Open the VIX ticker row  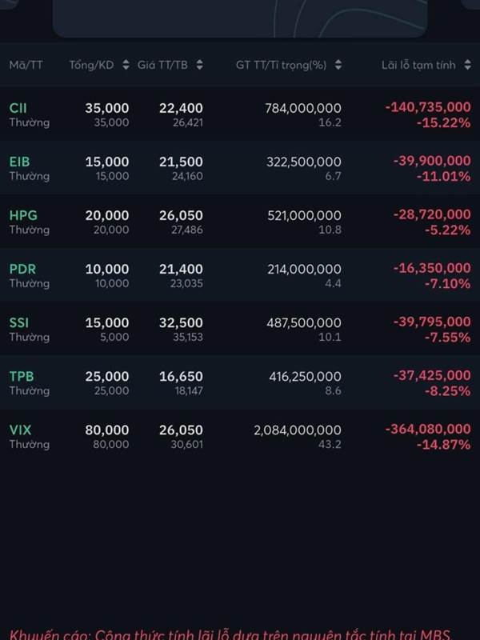20,430
